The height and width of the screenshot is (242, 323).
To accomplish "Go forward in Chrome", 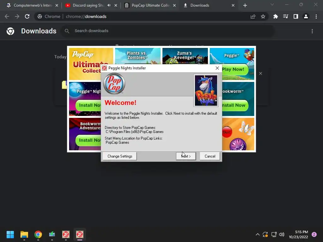I will point(17,16).
